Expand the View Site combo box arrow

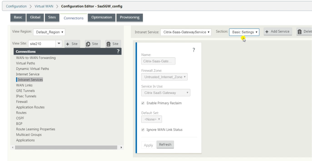click(x=59, y=44)
